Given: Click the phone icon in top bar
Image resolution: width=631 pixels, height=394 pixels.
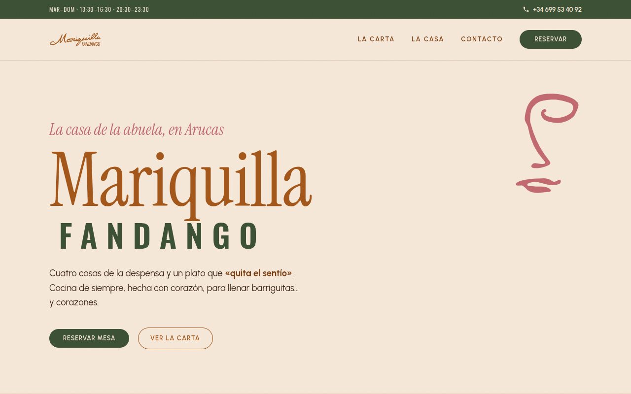Looking at the screenshot, I should tap(526, 9).
